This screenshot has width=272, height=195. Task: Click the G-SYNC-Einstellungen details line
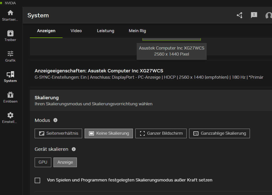[149, 77]
